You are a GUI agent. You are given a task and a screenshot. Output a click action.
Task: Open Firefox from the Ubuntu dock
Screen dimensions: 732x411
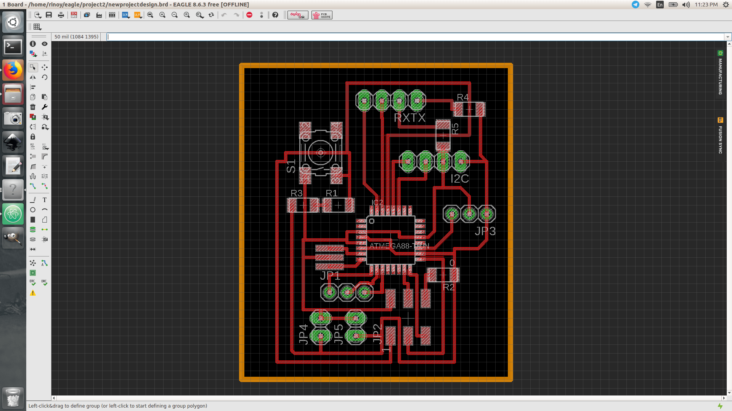point(13,70)
